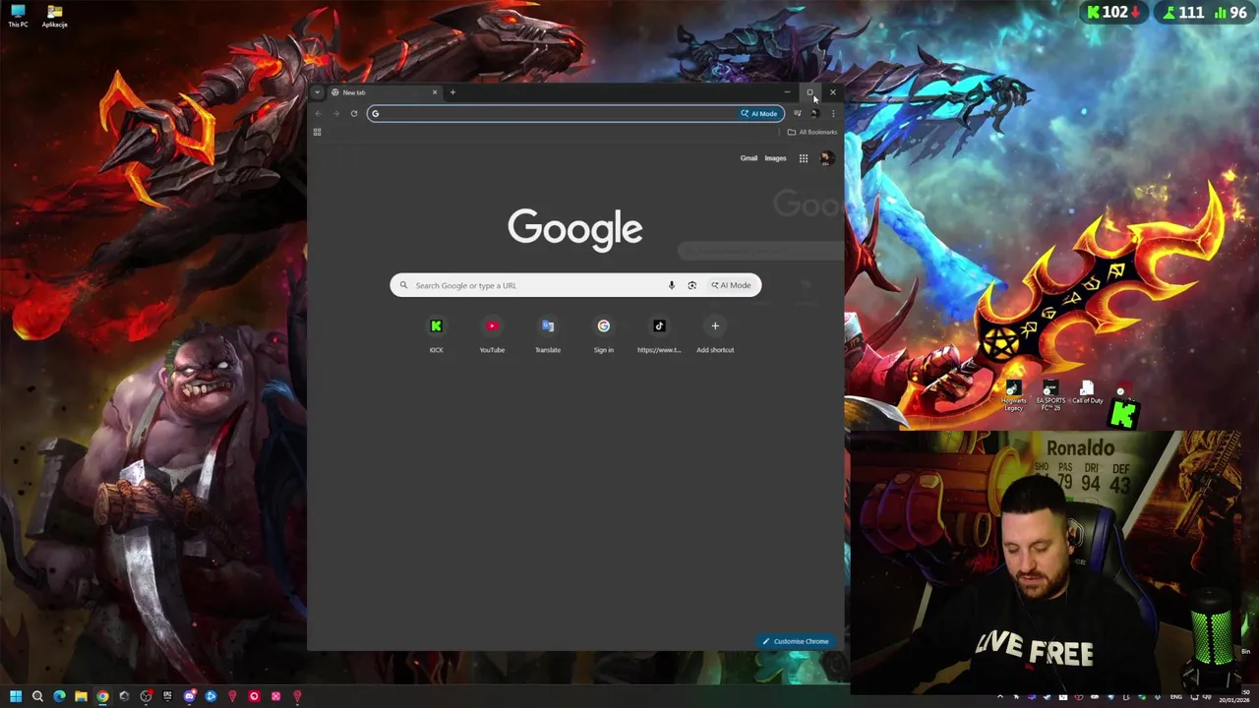Select Hogwarts Legacy desktop shortcut
Image resolution: width=1259 pixels, height=708 pixels.
(x=1013, y=395)
